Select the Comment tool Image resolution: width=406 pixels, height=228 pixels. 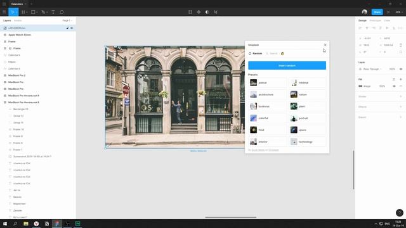coord(62,12)
